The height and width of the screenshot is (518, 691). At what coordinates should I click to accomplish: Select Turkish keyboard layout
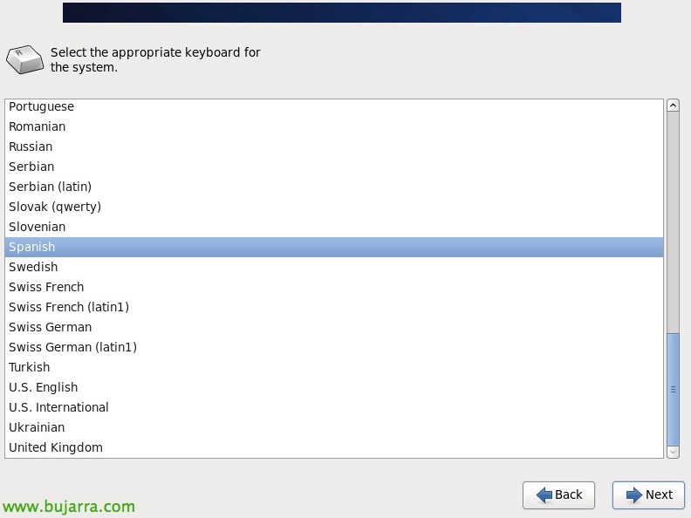[x=334, y=367]
